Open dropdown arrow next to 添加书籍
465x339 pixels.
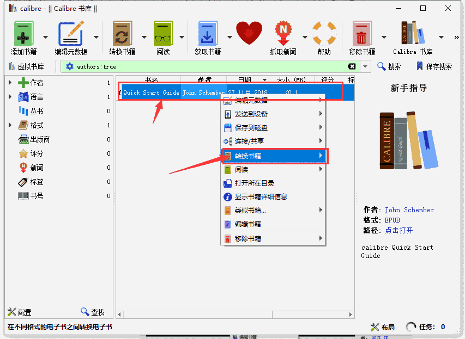coord(45,37)
